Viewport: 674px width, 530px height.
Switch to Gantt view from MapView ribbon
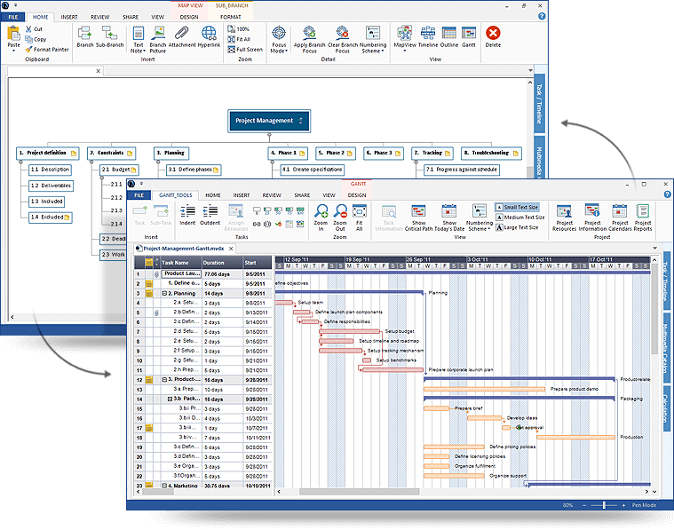point(469,36)
